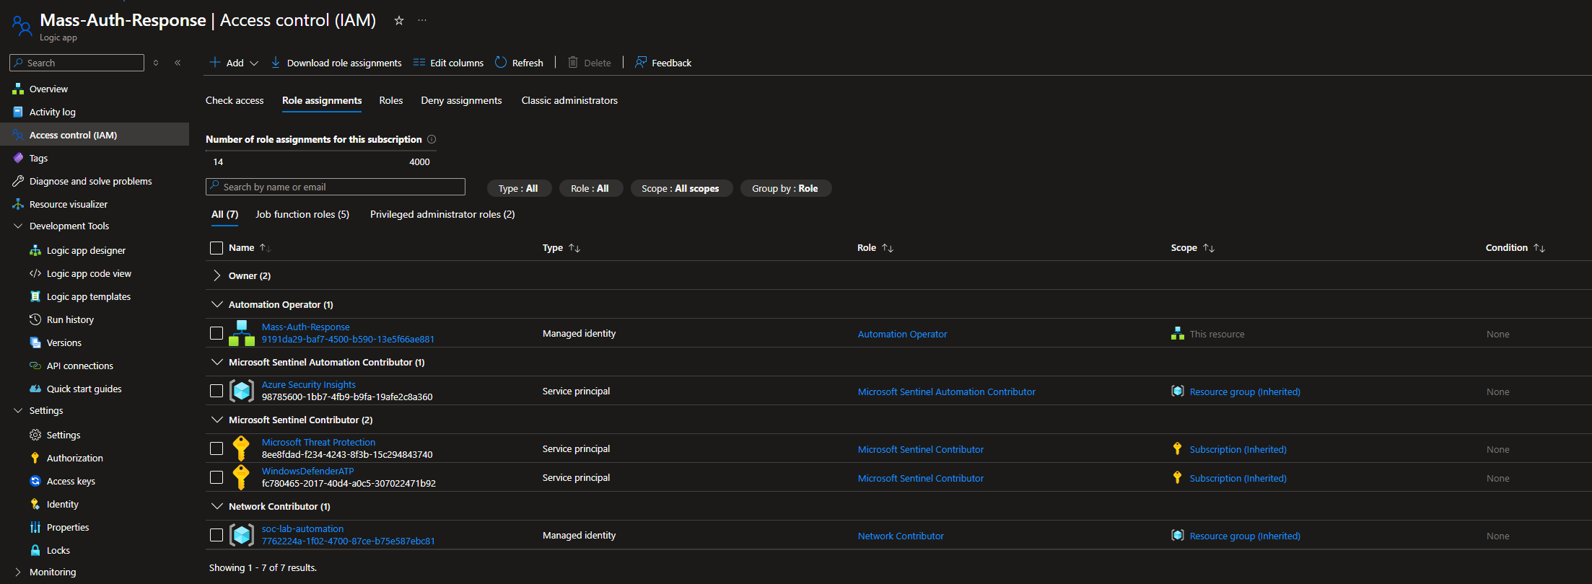
Task: Download role assignments via toolbar arrow icon
Action: (276, 63)
